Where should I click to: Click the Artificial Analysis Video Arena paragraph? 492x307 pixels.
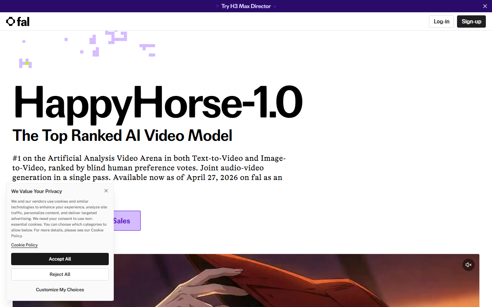[x=149, y=168]
